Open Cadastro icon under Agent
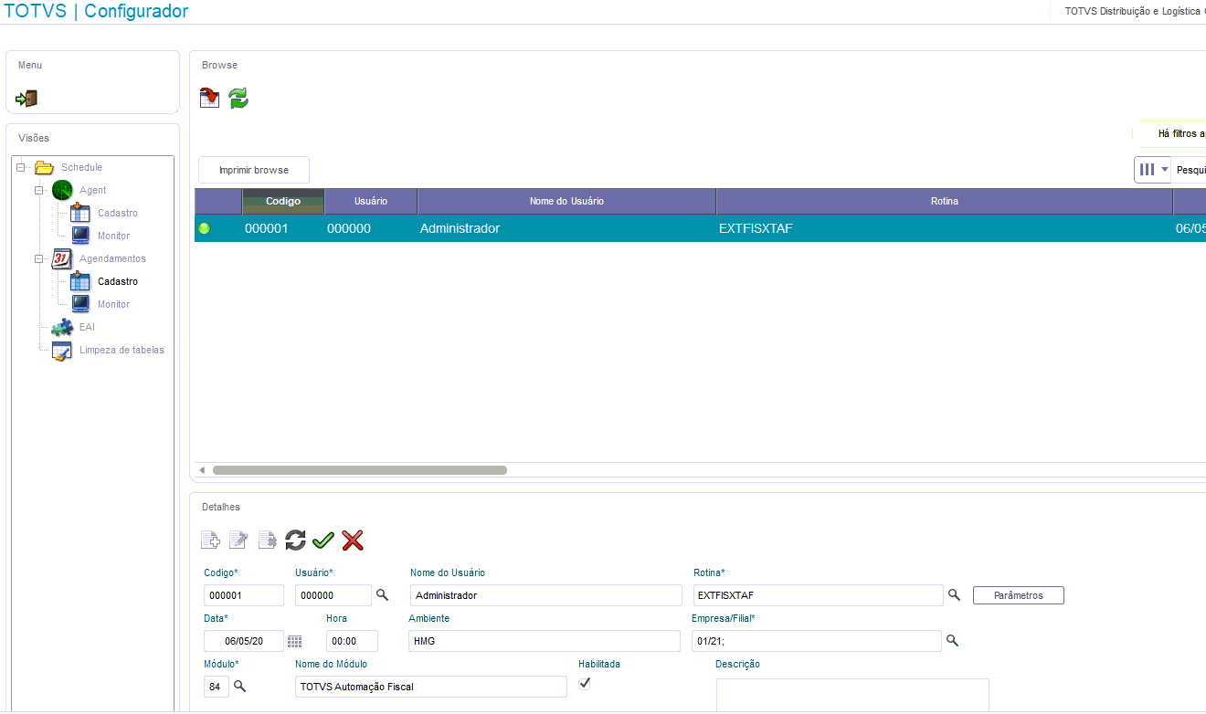Viewport: 1206px width, 714px height. click(x=80, y=213)
